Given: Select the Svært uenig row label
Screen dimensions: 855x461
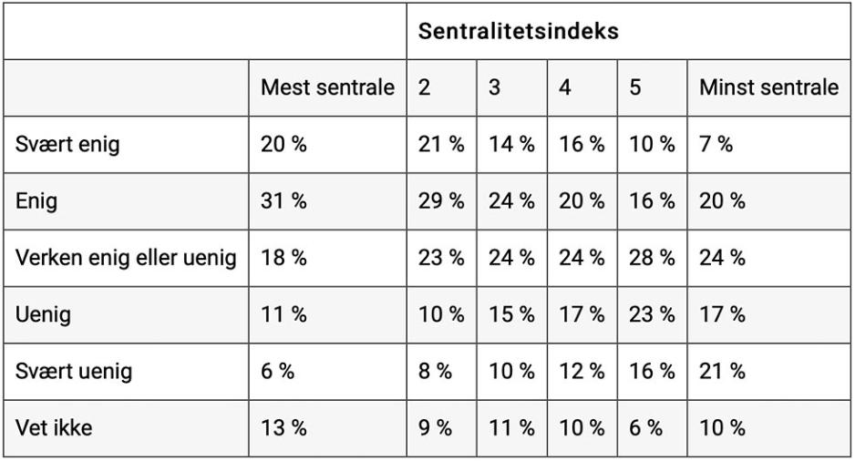Looking at the screenshot, I should (x=74, y=371).
